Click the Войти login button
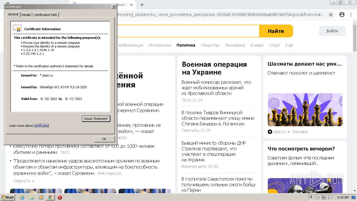357x201 pixels. tap(332, 31)
